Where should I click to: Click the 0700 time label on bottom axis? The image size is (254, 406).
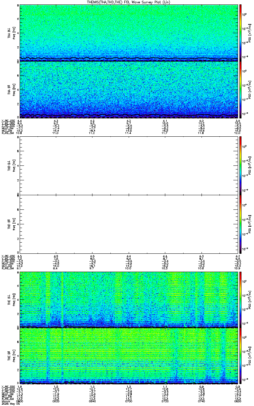[x=128, y=401]
